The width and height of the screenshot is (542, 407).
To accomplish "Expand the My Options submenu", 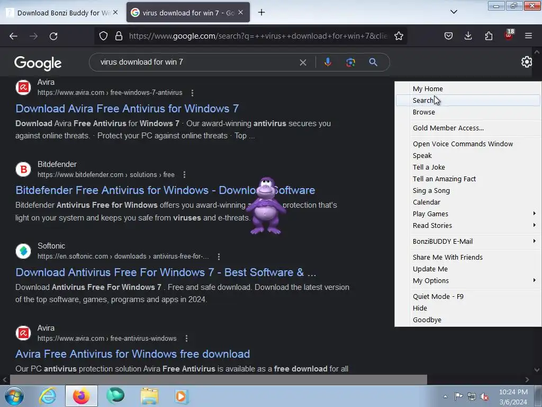I will (468, 281).
